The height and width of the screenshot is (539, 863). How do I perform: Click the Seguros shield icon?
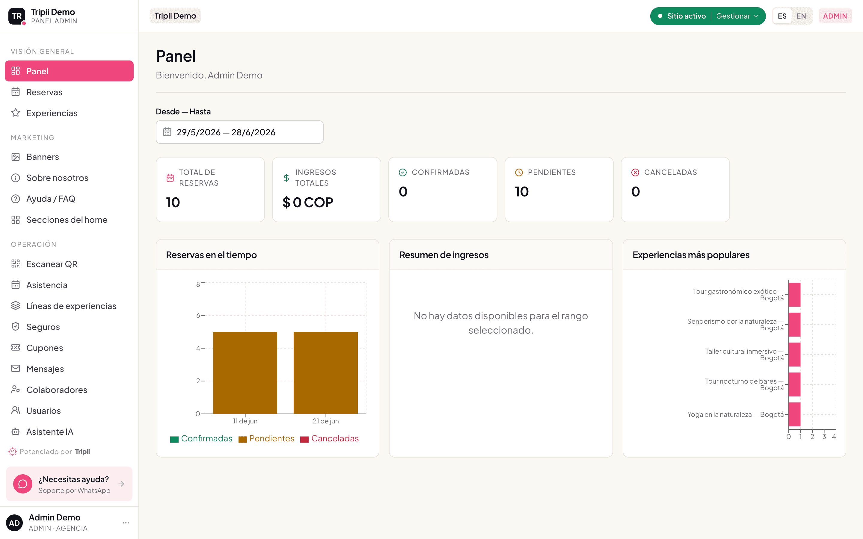pyautogui.click(x=15, y=326)
